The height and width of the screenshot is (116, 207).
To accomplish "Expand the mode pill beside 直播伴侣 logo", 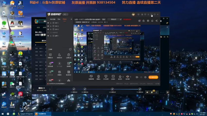I will point(65,14).
